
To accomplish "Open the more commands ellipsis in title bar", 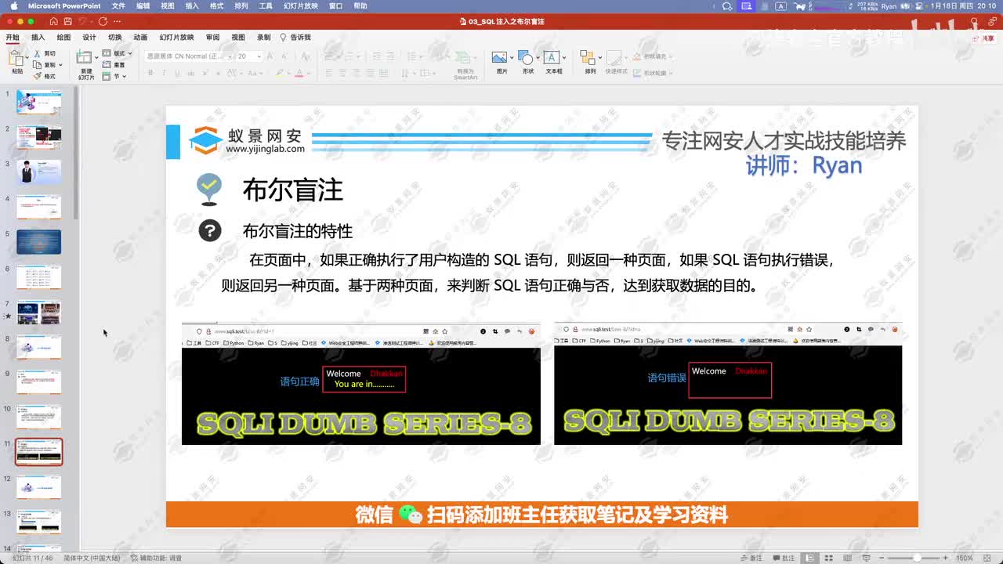I will pos(117,21).
